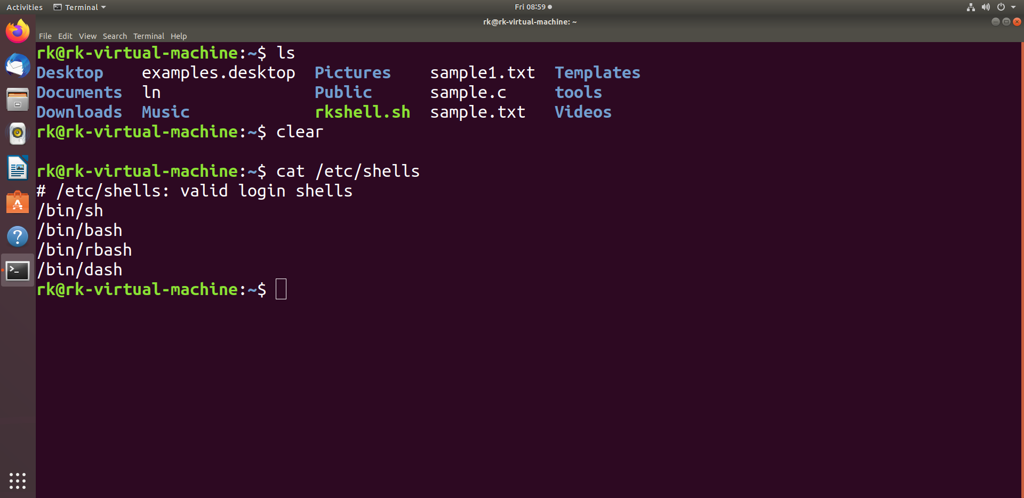Open the Files file manager from the dock
This screenshot has height=498, width=1024.
[x=18, y=100]
